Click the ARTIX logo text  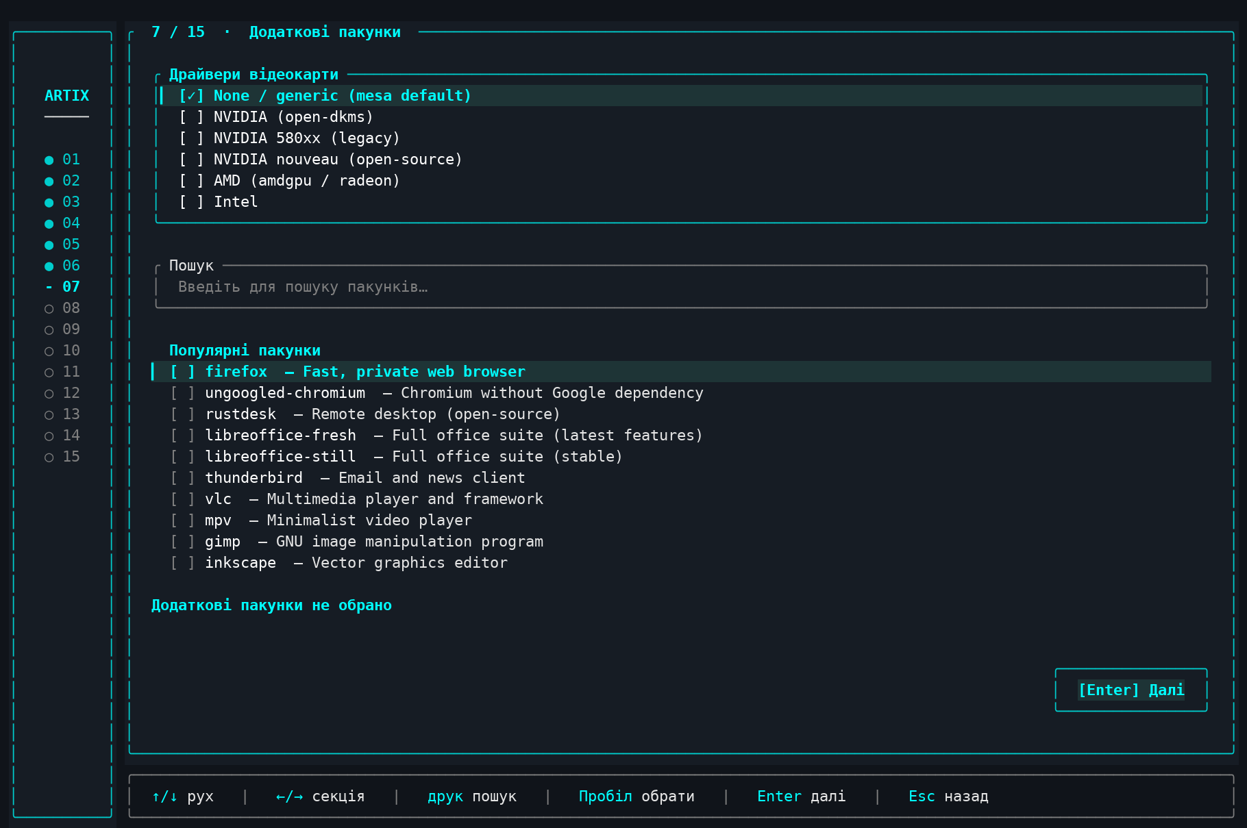pyautogui.click(x=66, y=96)
